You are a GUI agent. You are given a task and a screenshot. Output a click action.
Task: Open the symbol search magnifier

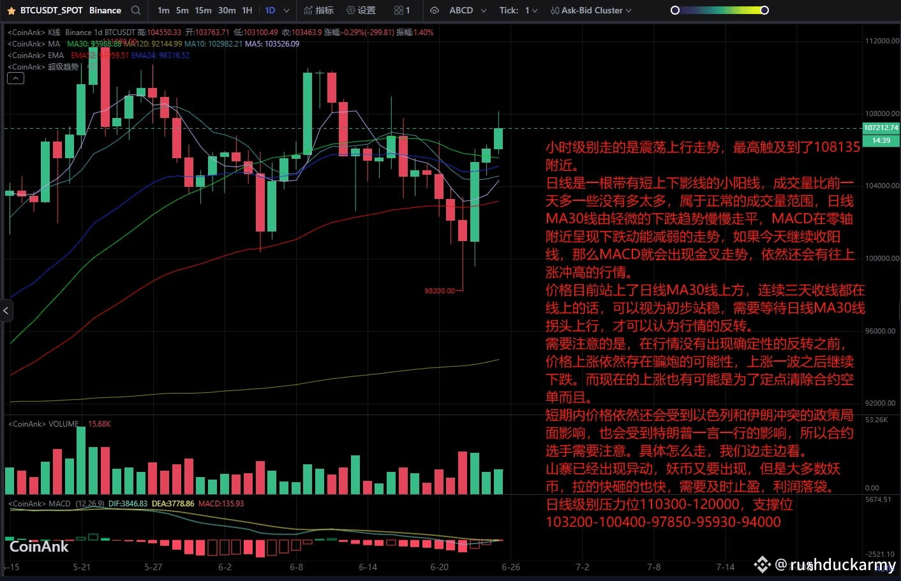[135, 10]
